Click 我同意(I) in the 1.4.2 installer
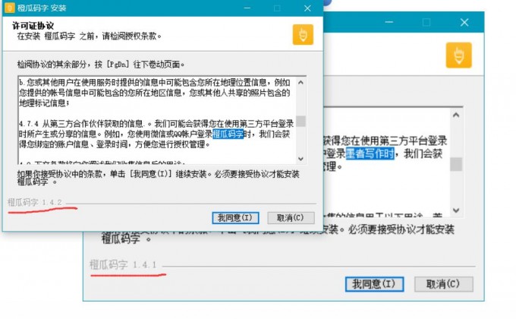The width and height of the screenshot is (516, 319). point(235,217)
